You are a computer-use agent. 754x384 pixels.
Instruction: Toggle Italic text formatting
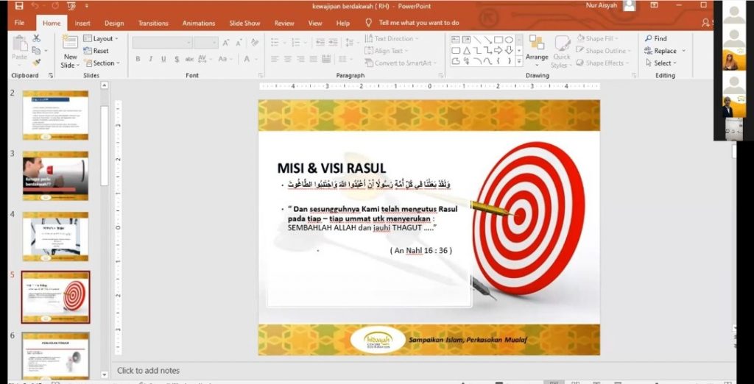(x=151, y=59)
